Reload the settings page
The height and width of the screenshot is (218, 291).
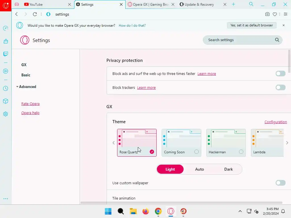click(35, 14)
